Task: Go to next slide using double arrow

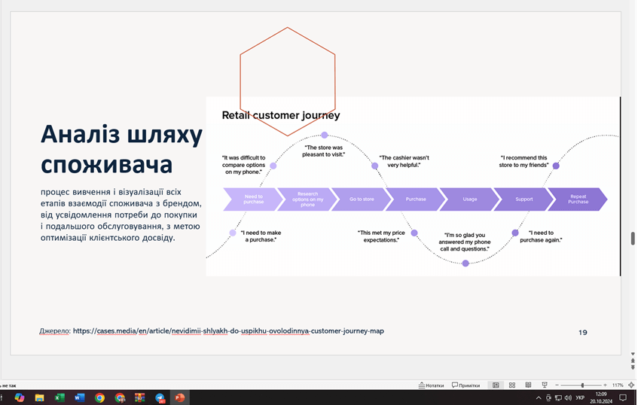Action: coord(633,372)
